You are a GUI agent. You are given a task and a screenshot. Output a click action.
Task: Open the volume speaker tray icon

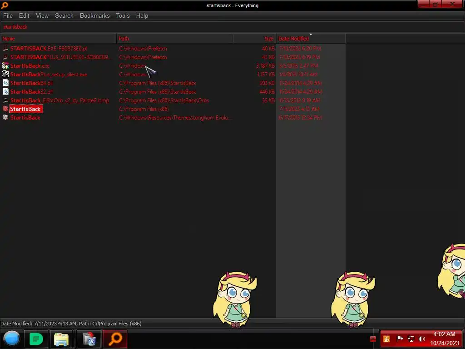click(421, 339)
